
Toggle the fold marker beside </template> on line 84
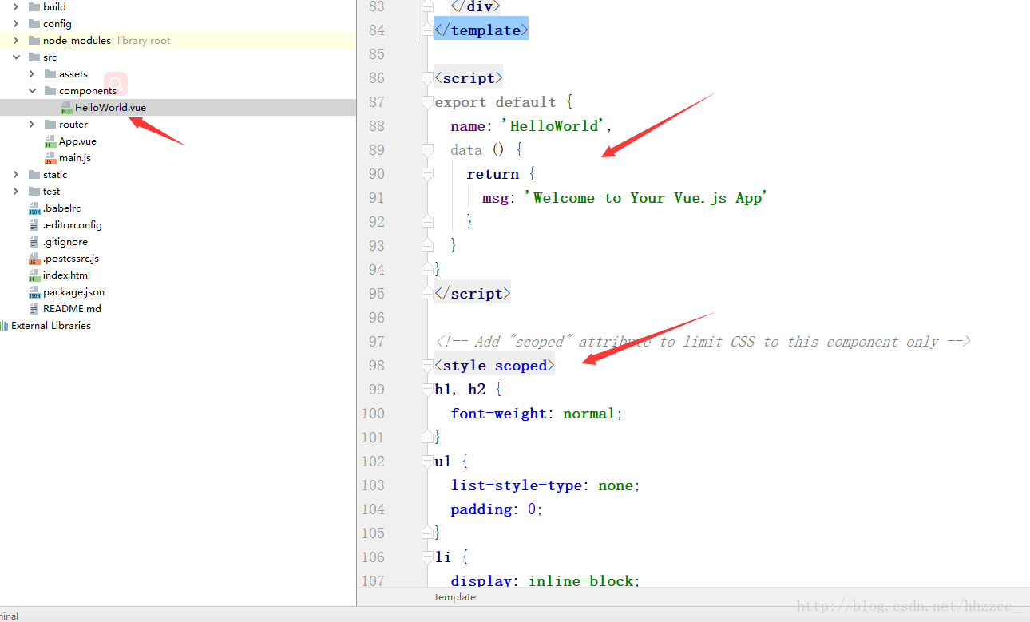pyautogui.click(x=427, y=30)
